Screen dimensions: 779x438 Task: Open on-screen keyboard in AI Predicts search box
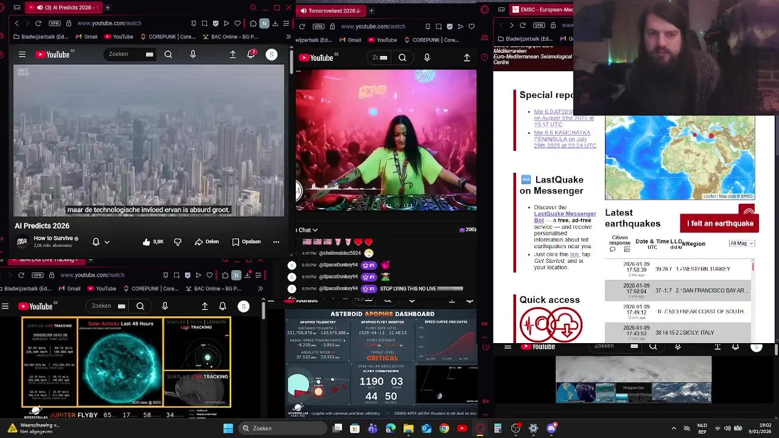[x=149, y=54]
